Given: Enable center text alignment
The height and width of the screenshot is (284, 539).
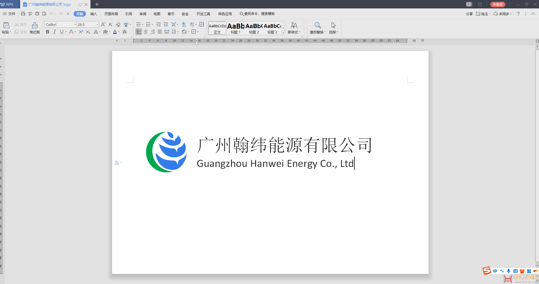Looking at the screenshot, I should click(x=146, y=32).
